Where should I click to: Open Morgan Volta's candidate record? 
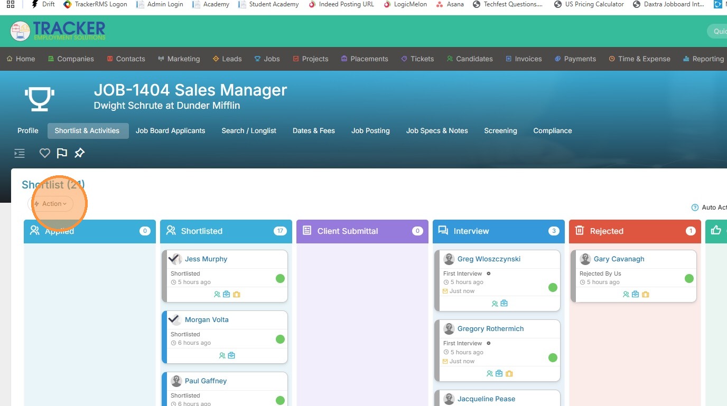tap(207, 320)
